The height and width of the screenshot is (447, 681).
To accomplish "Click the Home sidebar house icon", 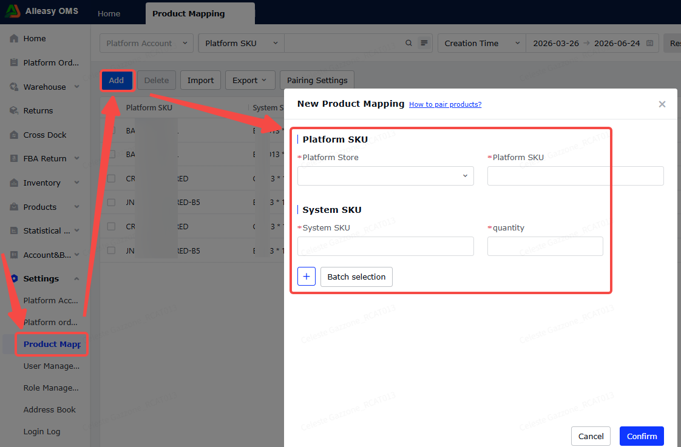I will point(14,38).
